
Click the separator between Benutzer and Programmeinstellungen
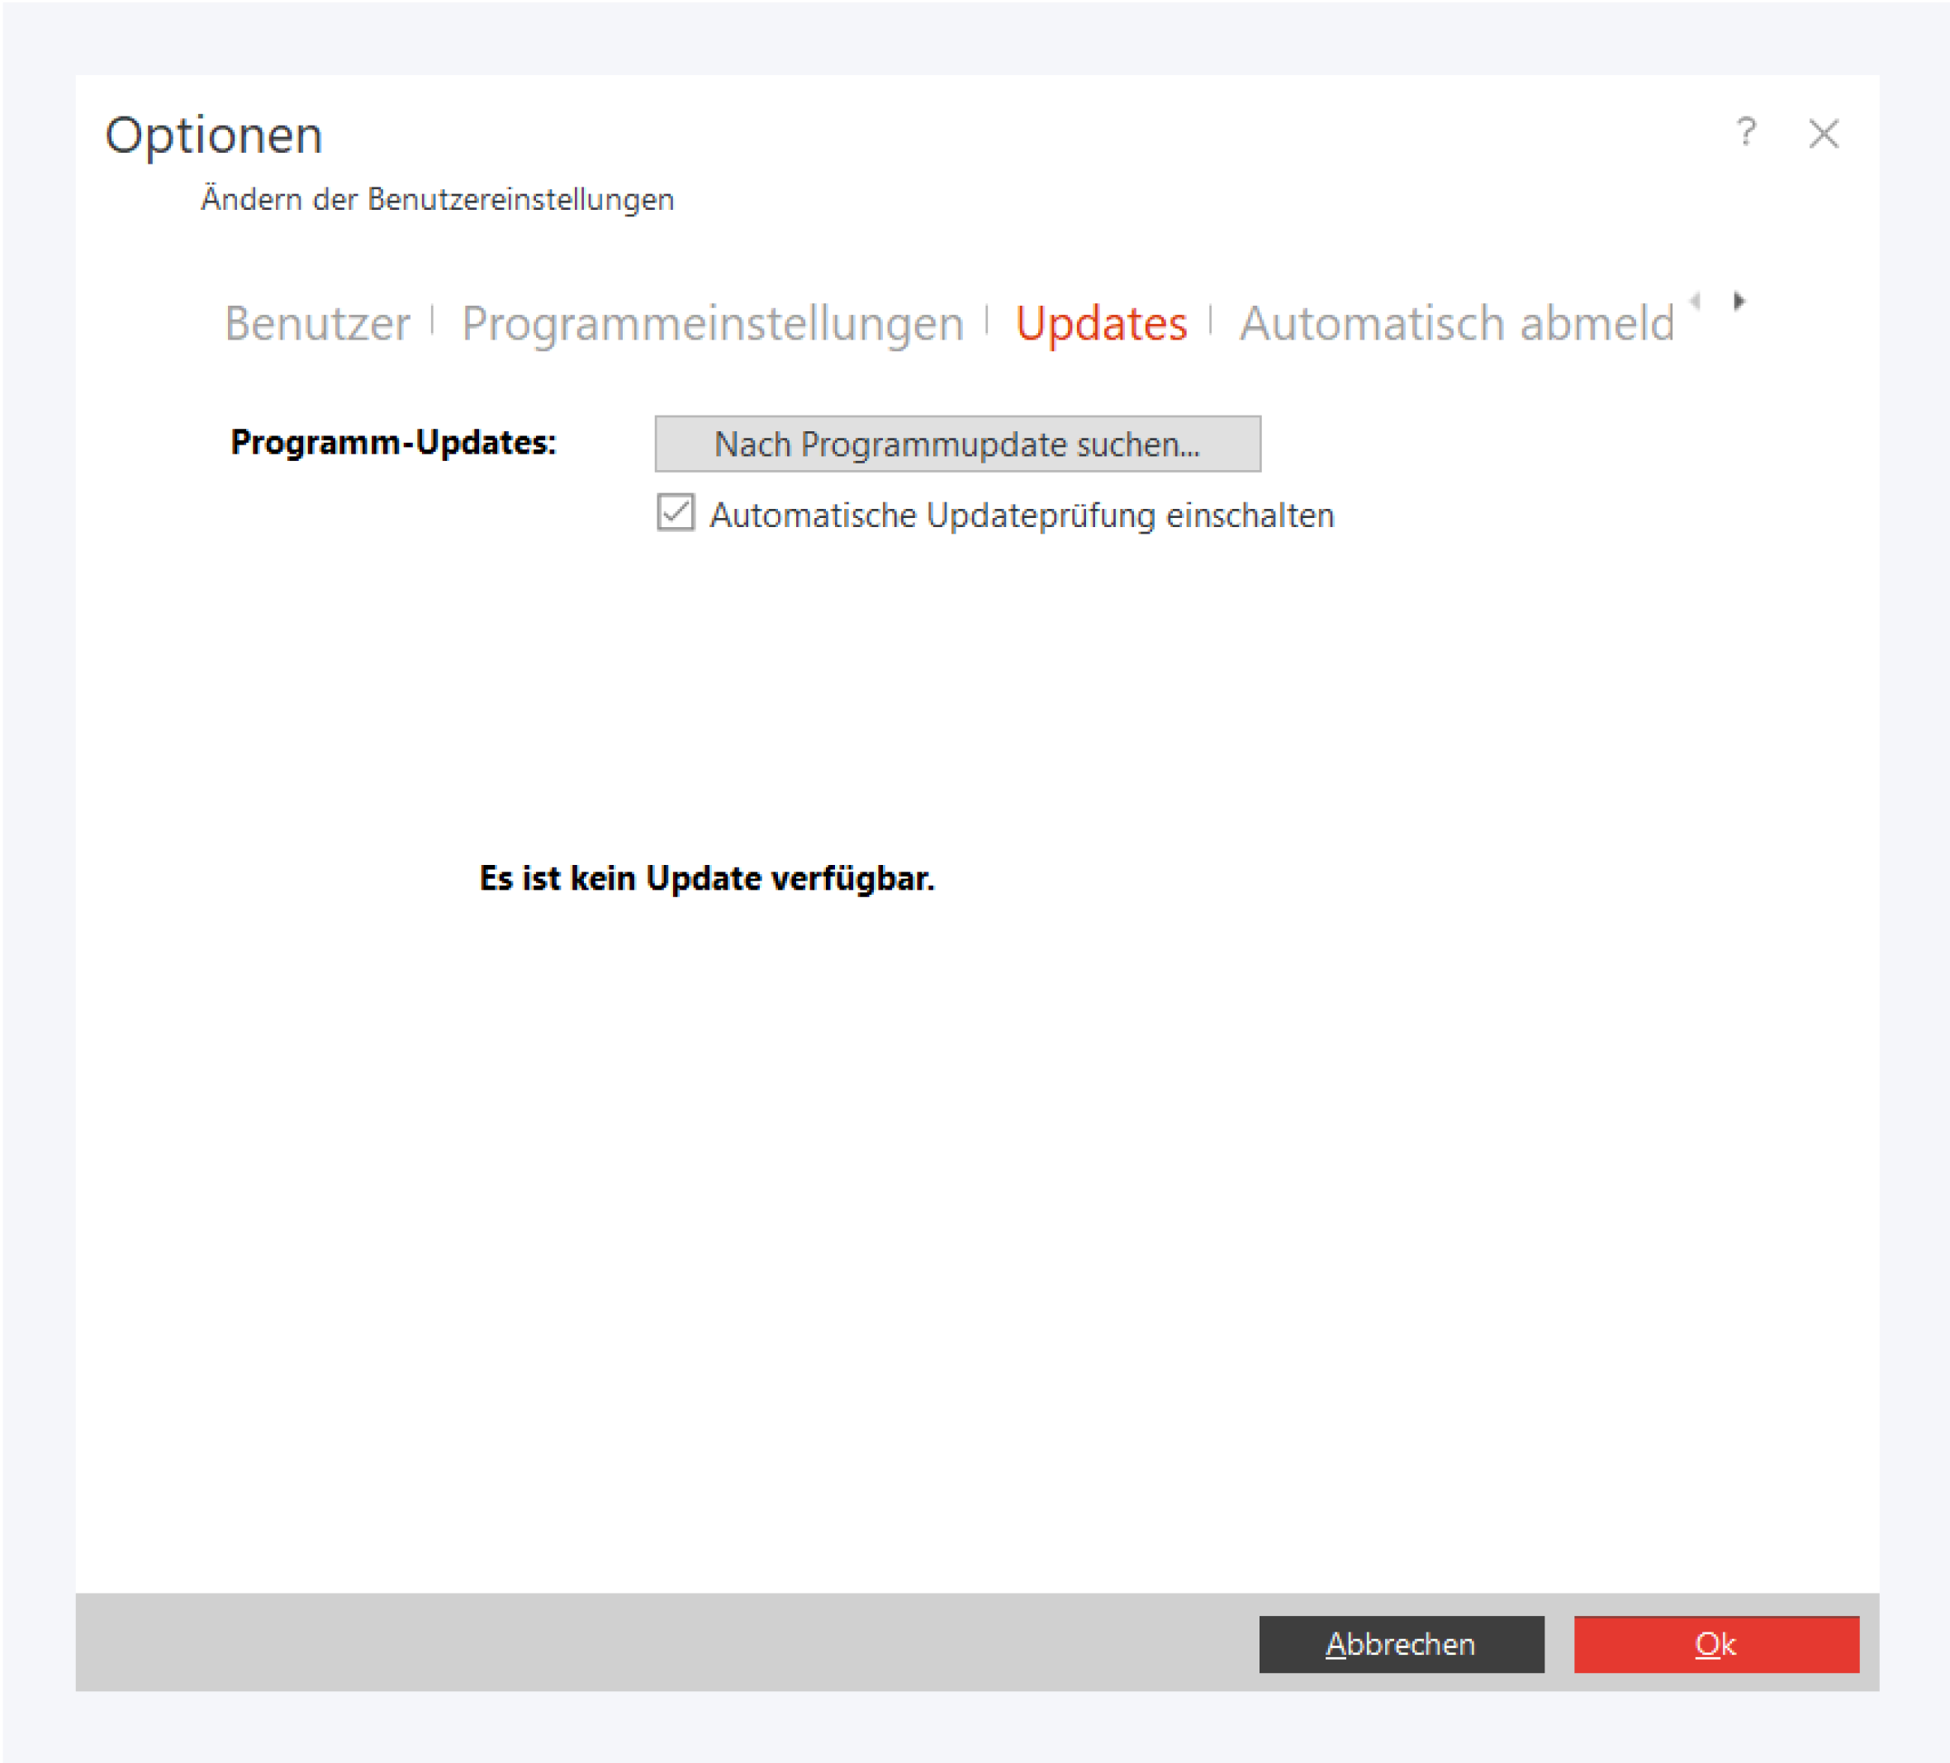[x=432, y=320]
